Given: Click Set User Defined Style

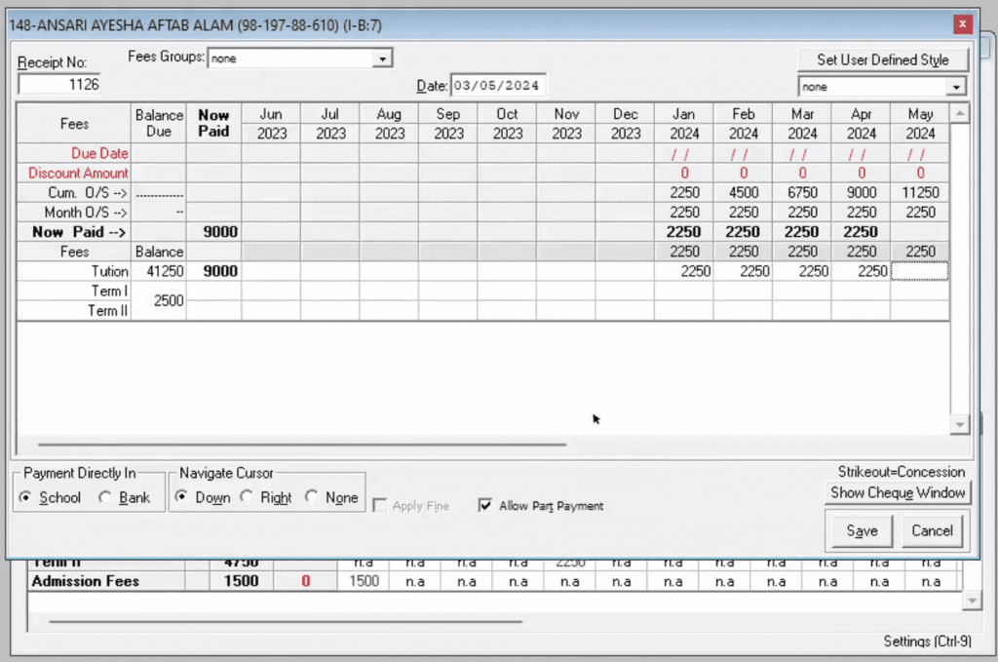Looking at the screenshot, I should tap(882, 59).
